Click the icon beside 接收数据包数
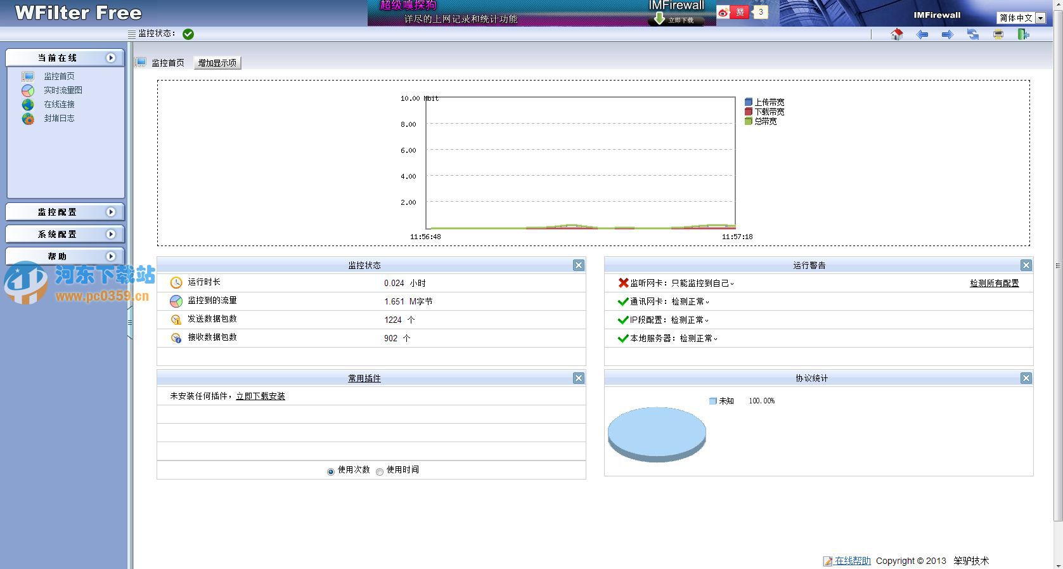The height and width of the screenshot is (569, 1063). click(176, 338)
